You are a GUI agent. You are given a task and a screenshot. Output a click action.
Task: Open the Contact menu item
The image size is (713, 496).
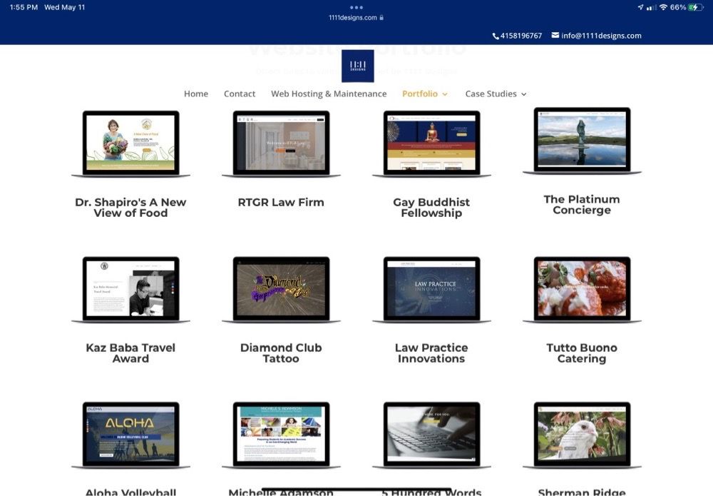[239, 93]
